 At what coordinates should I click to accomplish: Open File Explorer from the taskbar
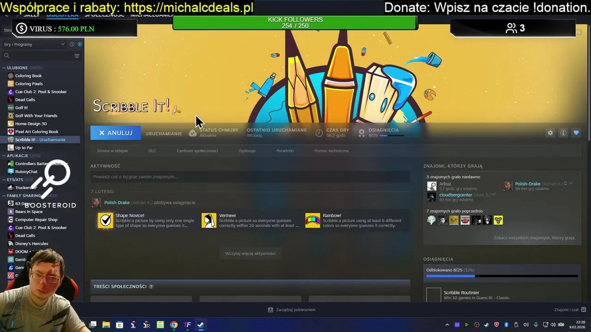[106, 325]
